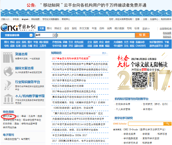Click 作者投稿 in the blue navigation bar
Image resolution: width=172 pixels, height=145 pixels.
[57, 42]
